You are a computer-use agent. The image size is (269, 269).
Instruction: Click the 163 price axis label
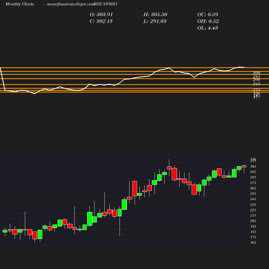point(253,243)
